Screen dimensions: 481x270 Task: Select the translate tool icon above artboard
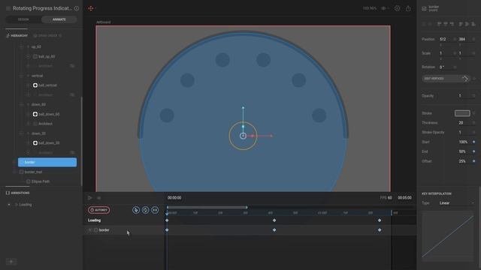tap(91, 8)
